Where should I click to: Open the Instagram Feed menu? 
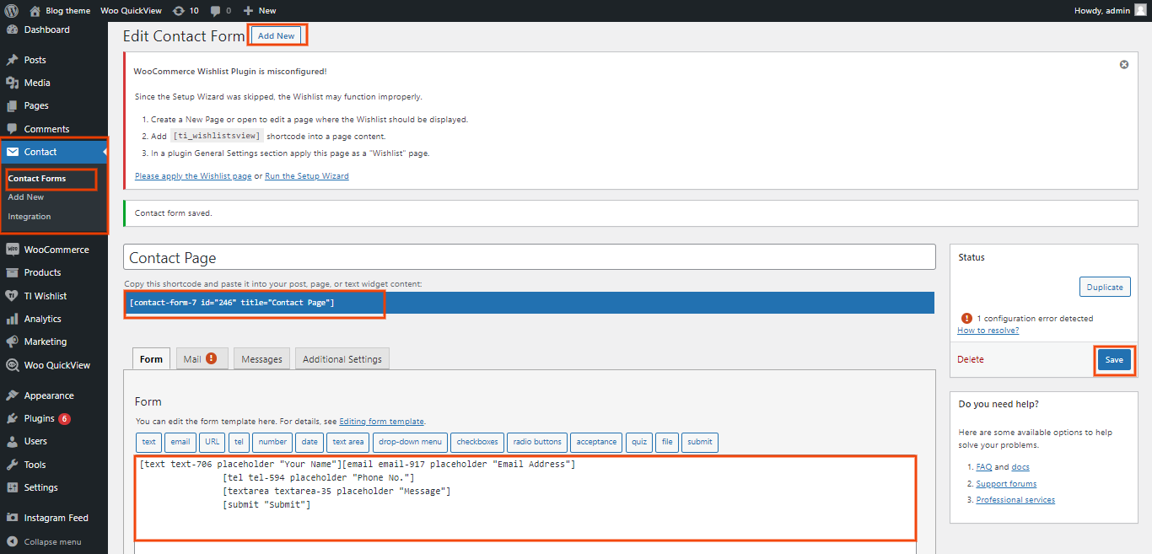click(x=56, y=518)
